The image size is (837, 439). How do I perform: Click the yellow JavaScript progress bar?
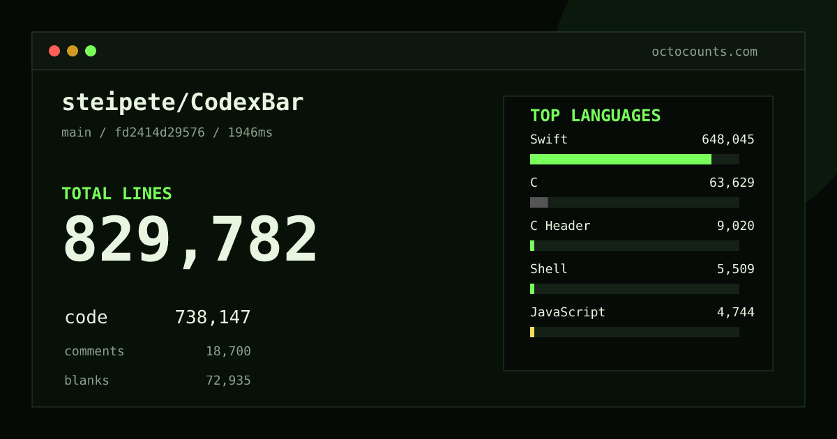[x=532, y=332]
